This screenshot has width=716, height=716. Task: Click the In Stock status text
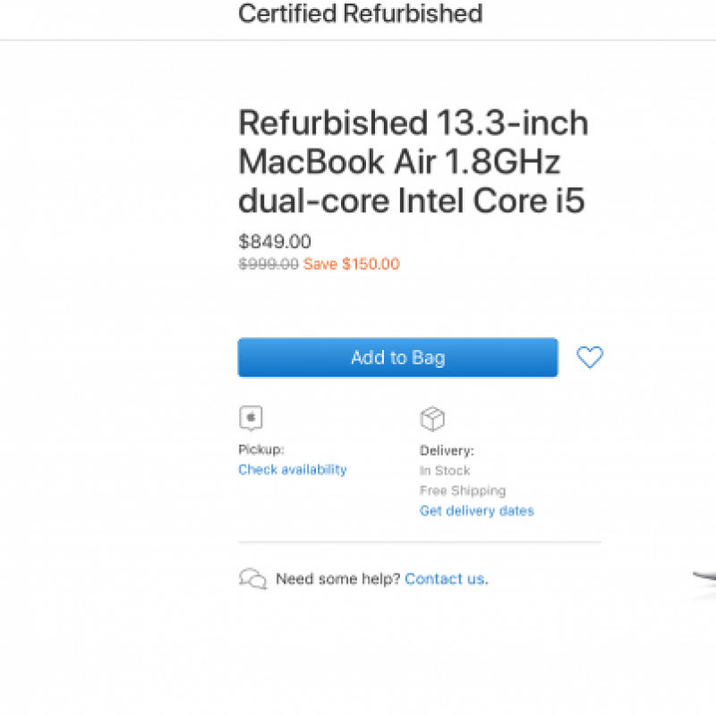(x=445, y=470)
